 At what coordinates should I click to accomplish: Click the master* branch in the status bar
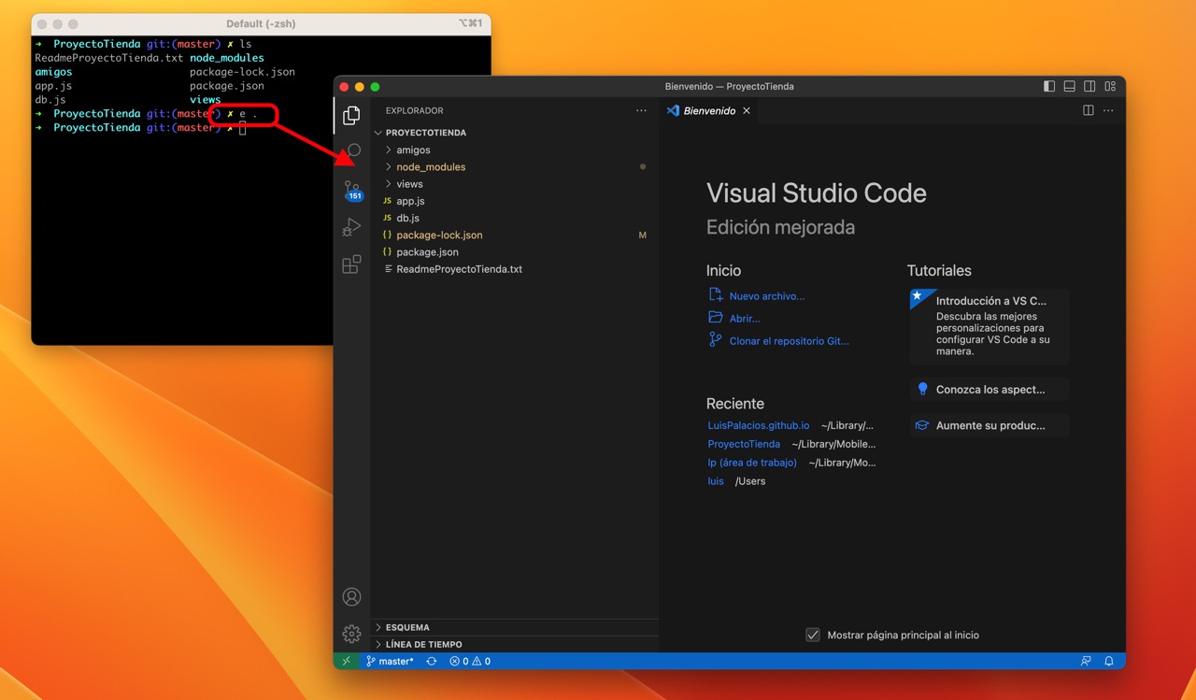click(390, 661)
